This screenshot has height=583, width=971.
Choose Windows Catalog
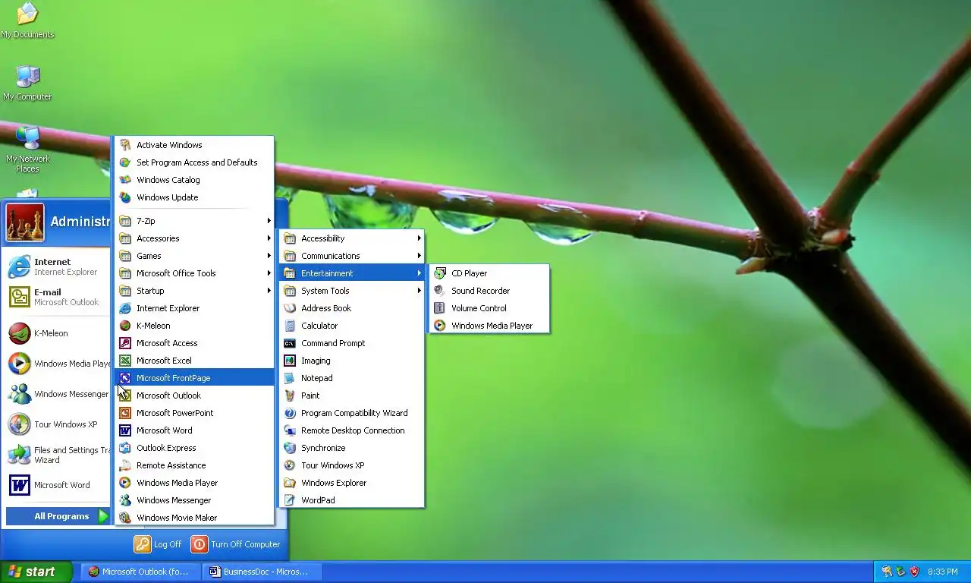pyautogui.click(x=193, y=180)
